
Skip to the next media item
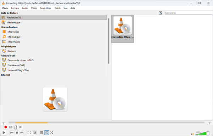pos(22,132)
